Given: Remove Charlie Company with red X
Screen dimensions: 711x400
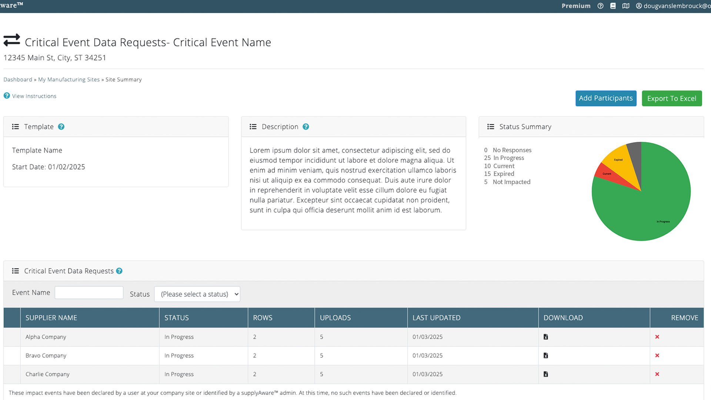Looking at the screenshot, I should tap(657, 374).
